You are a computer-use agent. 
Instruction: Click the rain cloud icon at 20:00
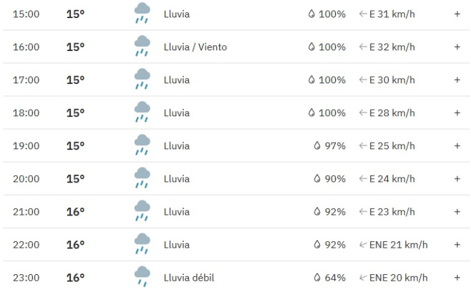[142, 178]
